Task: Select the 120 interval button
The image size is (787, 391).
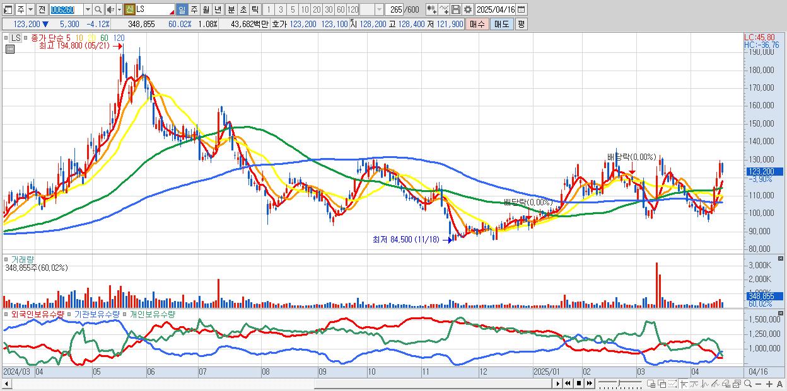Action: pyautogui.click(x=353, y=9)
